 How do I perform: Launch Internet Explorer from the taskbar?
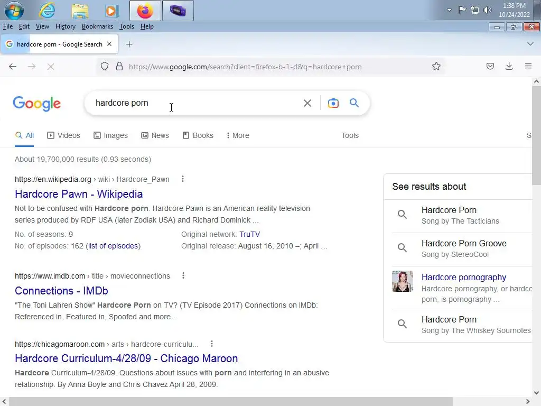pos(47,11)
